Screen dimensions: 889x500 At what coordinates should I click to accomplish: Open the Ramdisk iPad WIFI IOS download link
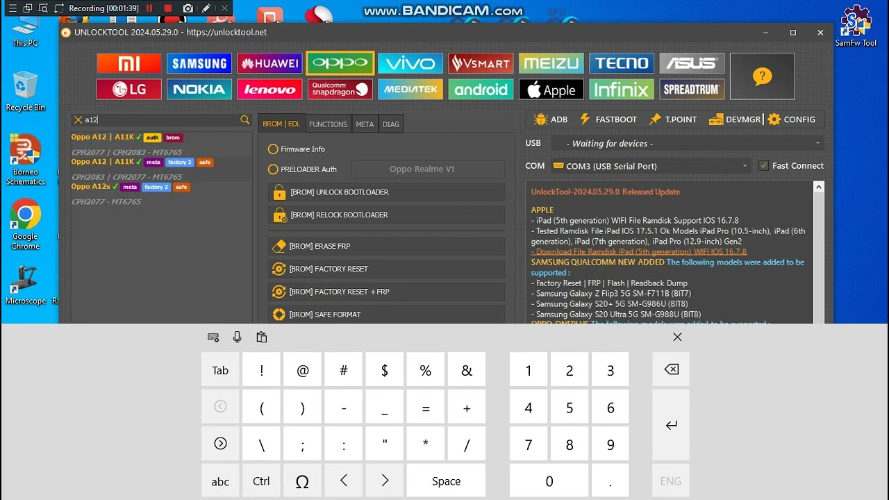639,251
